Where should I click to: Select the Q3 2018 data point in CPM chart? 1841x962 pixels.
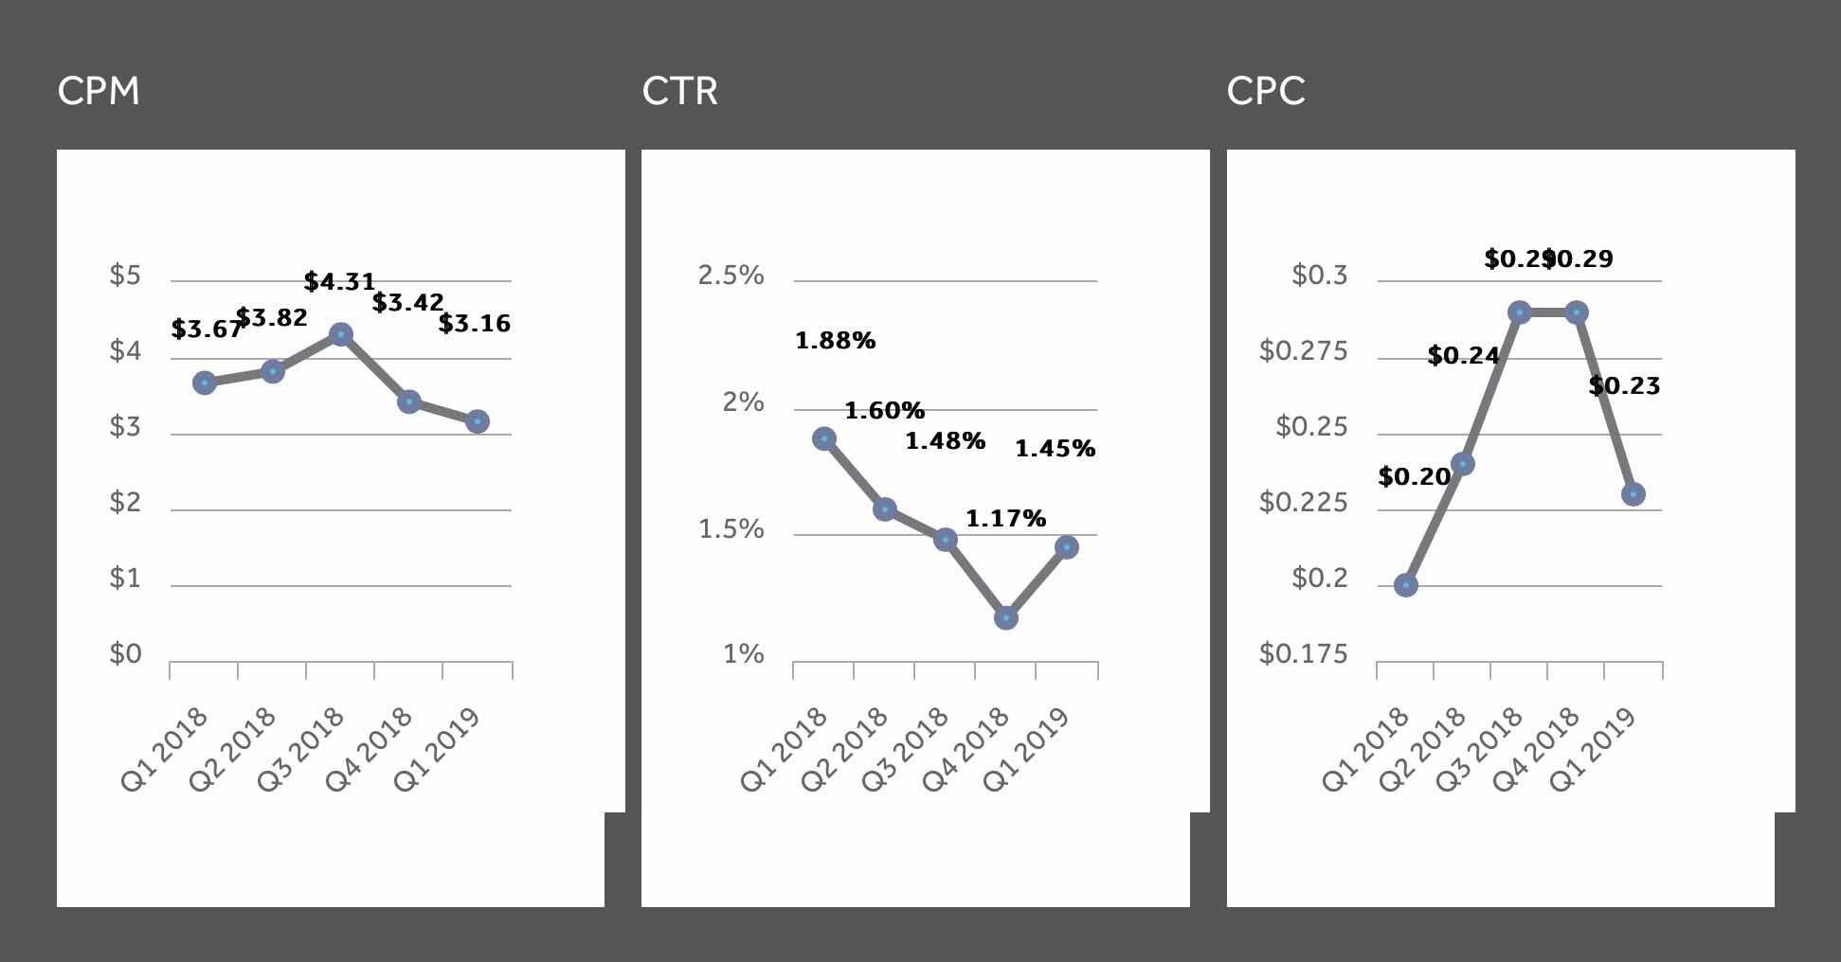pyautogui.click(x=341, y=335)
